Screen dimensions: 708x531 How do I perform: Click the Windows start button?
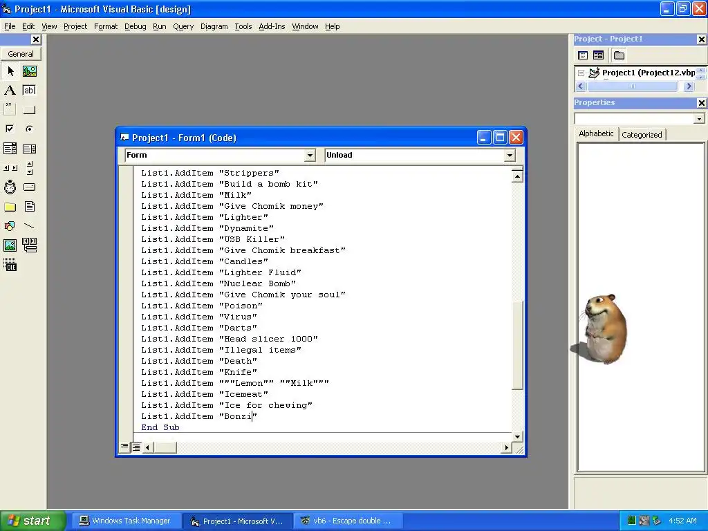point(32,521)
